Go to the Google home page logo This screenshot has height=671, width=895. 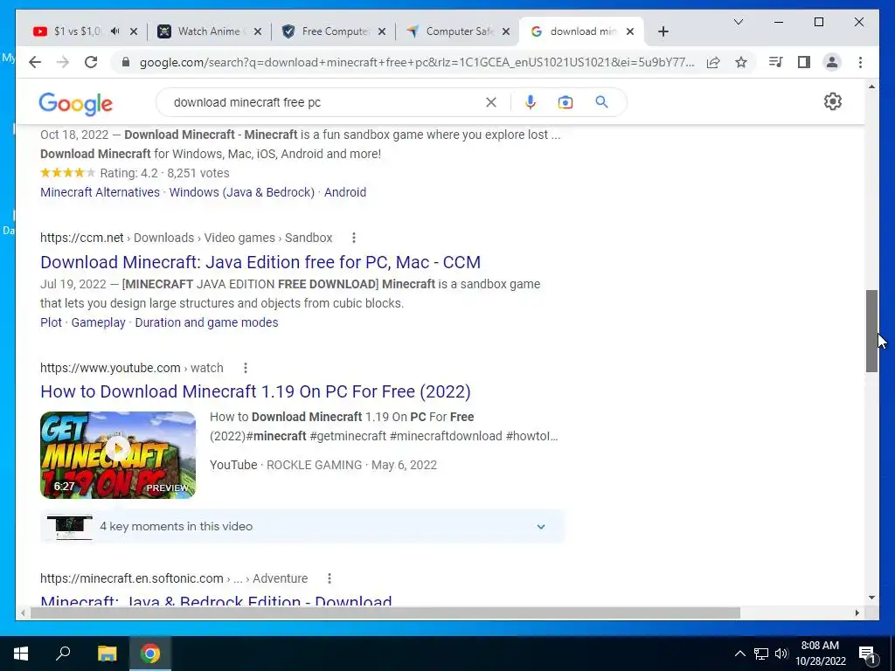click(x=75, y=103)
